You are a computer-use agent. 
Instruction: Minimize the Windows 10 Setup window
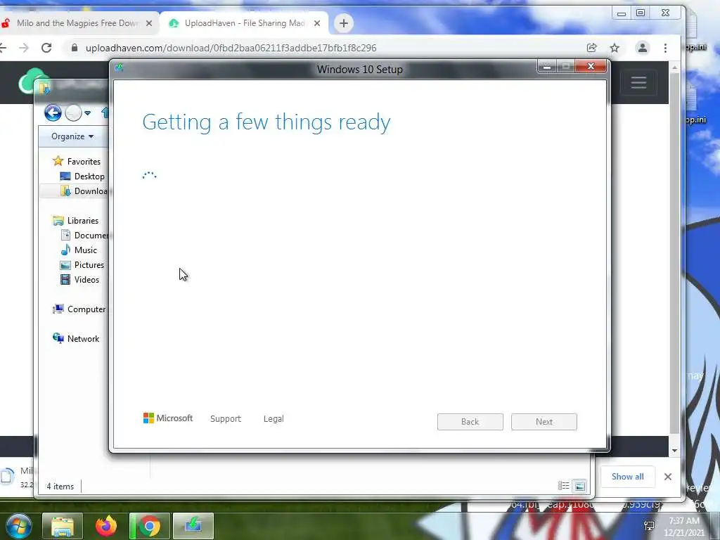coord(547,67)
